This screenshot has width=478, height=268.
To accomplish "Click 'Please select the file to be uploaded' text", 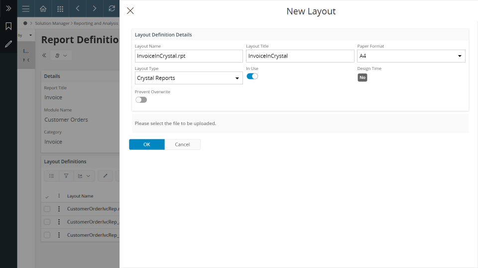I will tap(175, 124).
